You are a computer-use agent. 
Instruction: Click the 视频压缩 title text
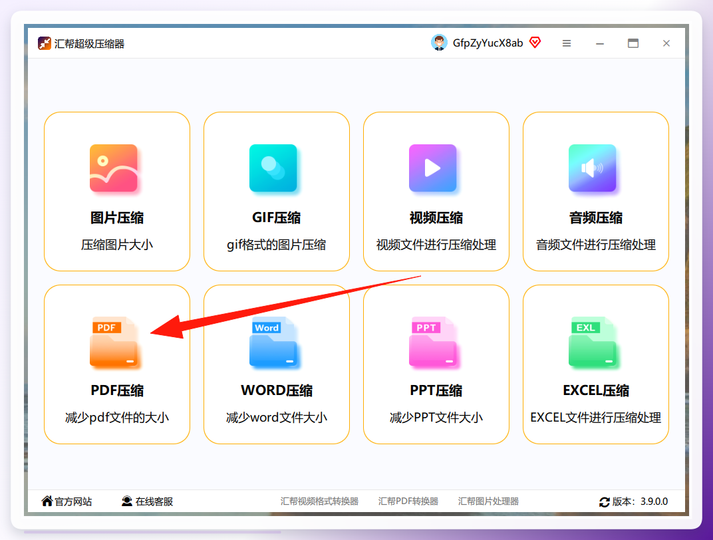[x=436, y=217]
